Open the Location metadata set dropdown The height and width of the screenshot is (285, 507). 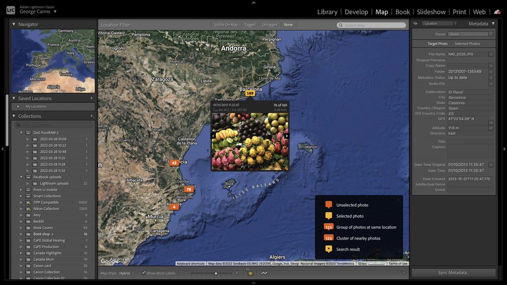(439, 24)
